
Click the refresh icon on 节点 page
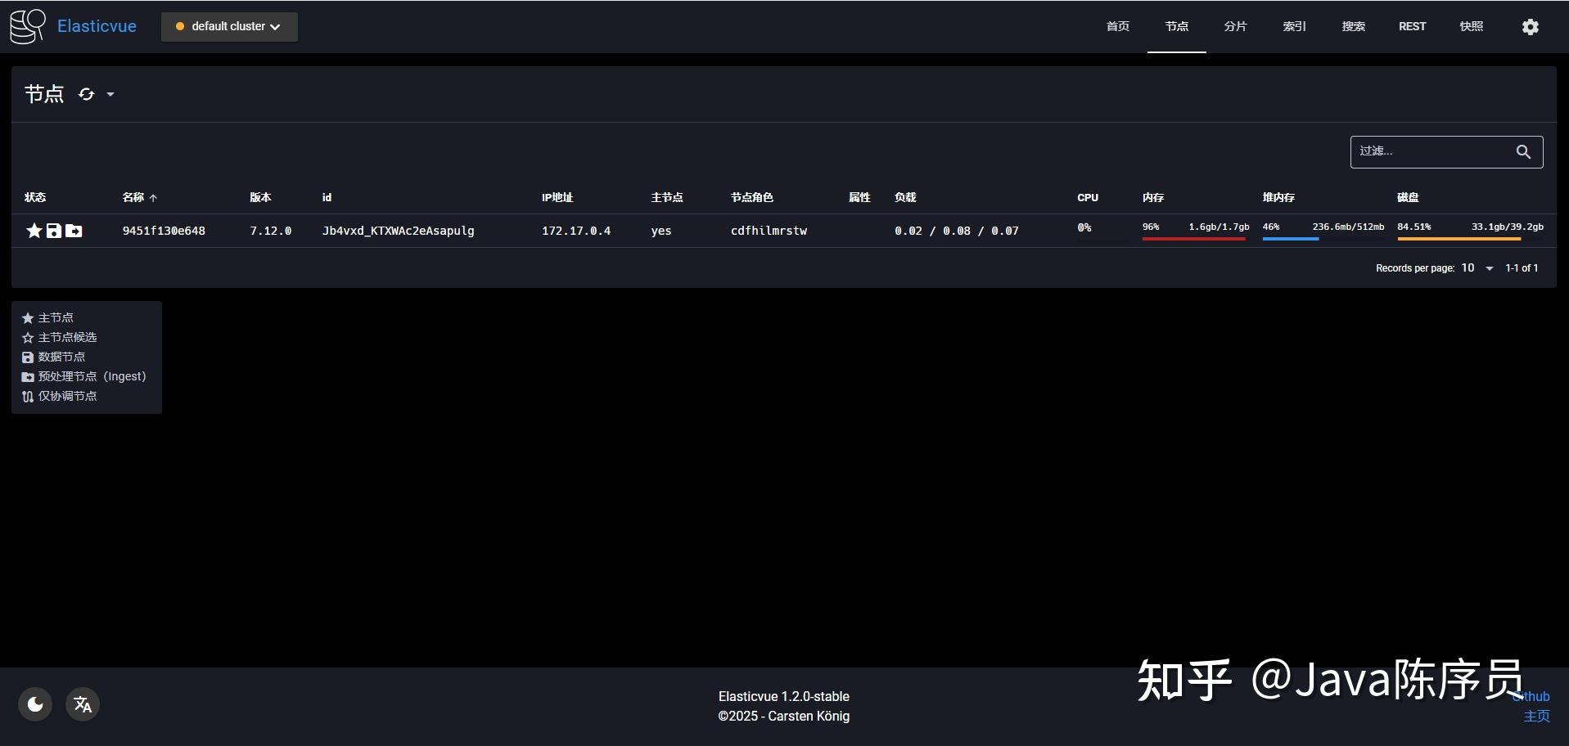point(86,94)
